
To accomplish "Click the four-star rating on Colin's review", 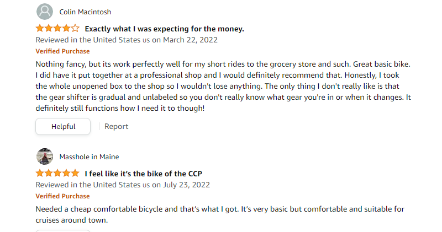I will [57, 29].
